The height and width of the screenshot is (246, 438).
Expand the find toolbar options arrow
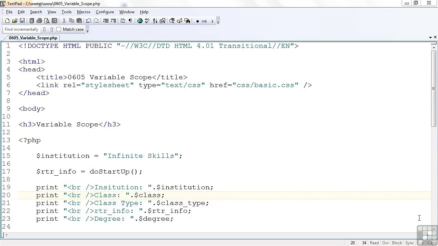pyautogui.click(x=87, y=30)
